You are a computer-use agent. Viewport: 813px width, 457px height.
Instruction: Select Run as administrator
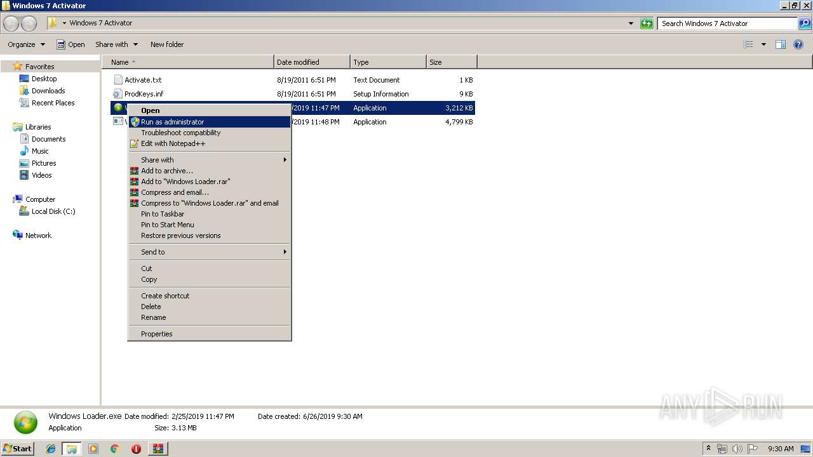pyautogui.click(x=210, y=122)
